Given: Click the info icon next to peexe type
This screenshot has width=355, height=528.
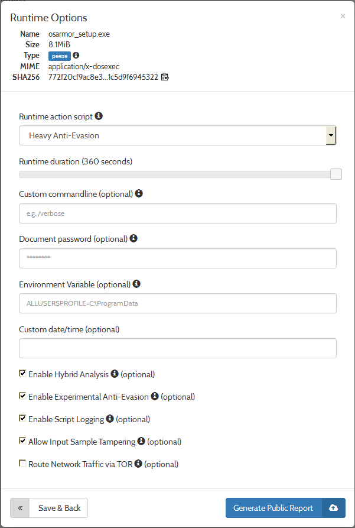Looking at the screenshot, I should [76, 56].
